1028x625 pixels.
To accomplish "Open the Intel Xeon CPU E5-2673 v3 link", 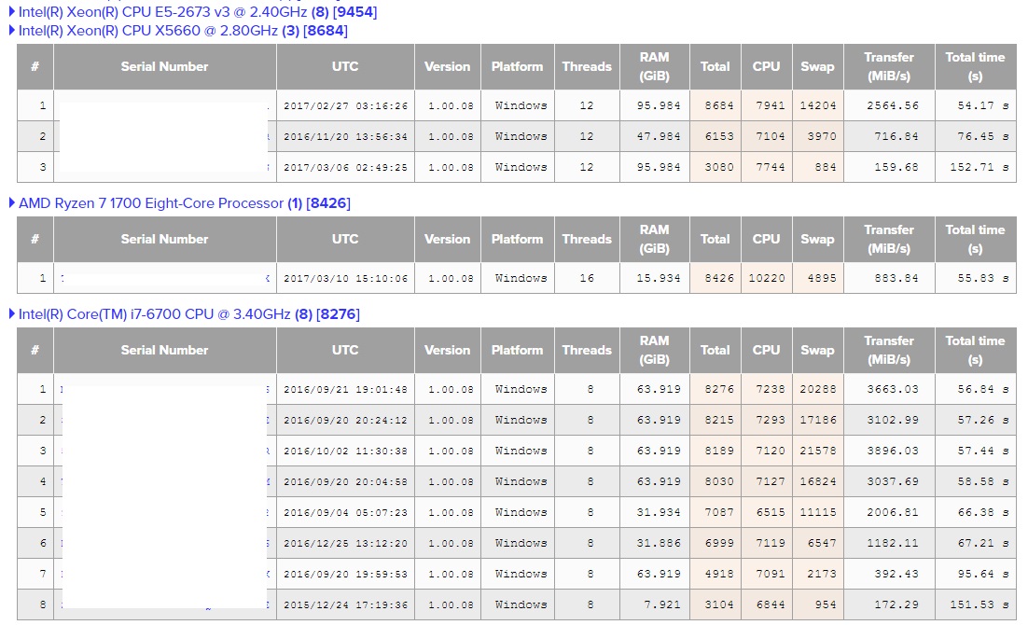I will click(198, 12).
